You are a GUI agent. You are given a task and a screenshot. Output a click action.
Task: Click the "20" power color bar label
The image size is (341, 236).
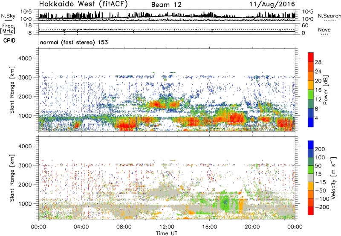click(x=318, y=81)
